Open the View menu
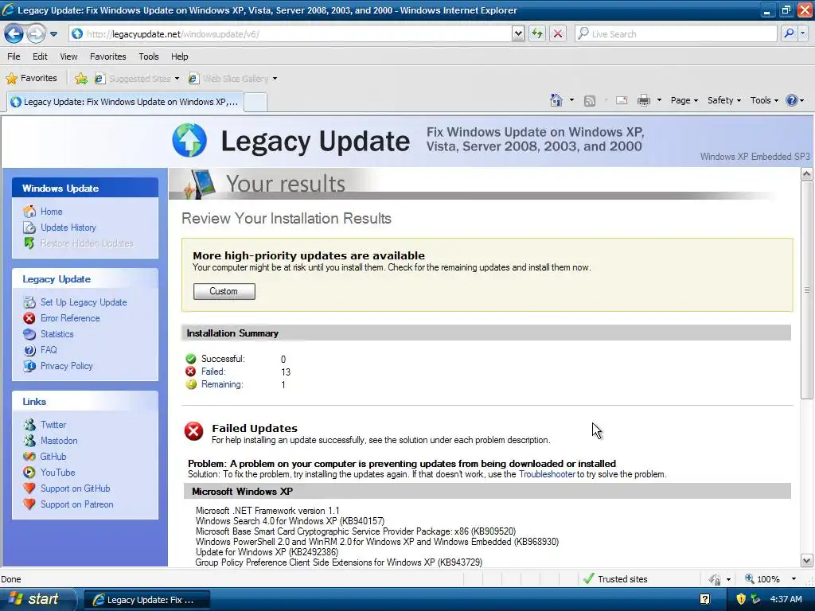Image resolution: width=815 pixels, height=611 pixels. (68, 56)
